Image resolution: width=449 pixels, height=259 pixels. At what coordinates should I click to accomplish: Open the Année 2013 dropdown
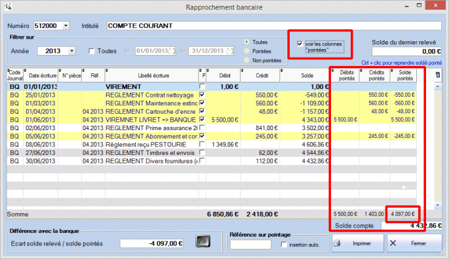click(x=72, y=51)
